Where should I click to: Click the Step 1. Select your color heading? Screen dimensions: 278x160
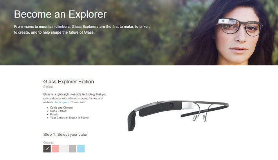click(x=65, y=135)
